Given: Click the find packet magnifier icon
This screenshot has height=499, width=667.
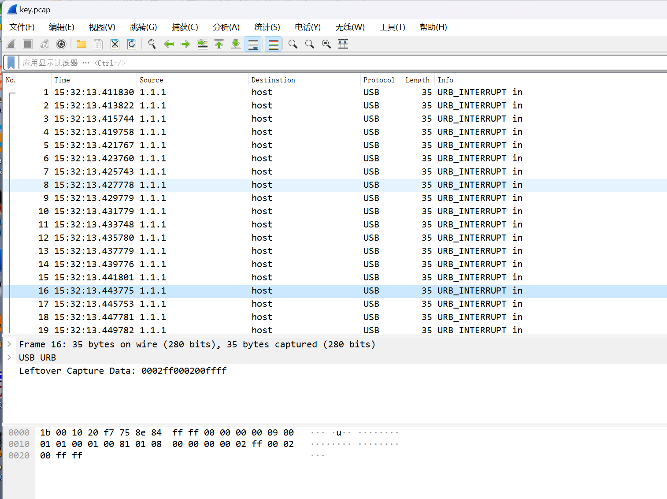Looking at the screenshot, I should [152, 44].
